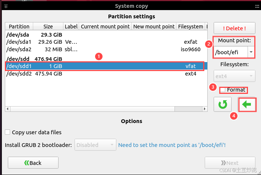Tick the Format checkbox

pos(223,90)
